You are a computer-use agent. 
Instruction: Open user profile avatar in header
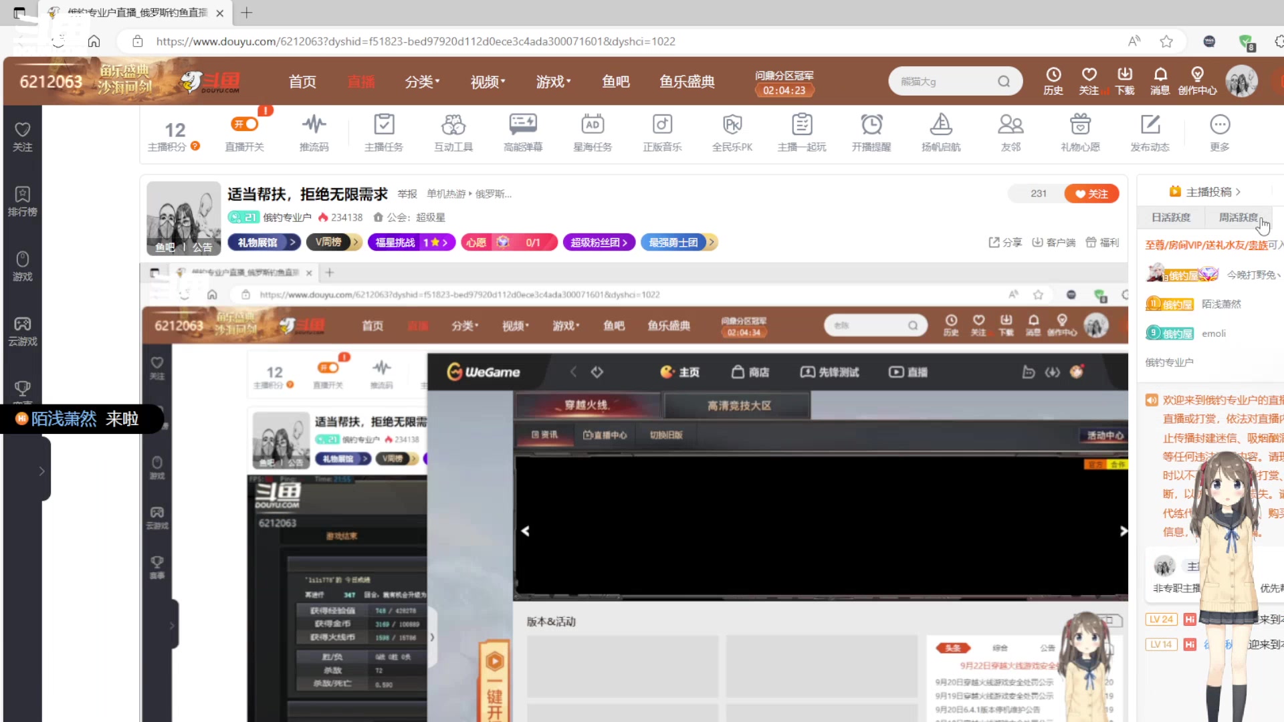[1242, 82]
